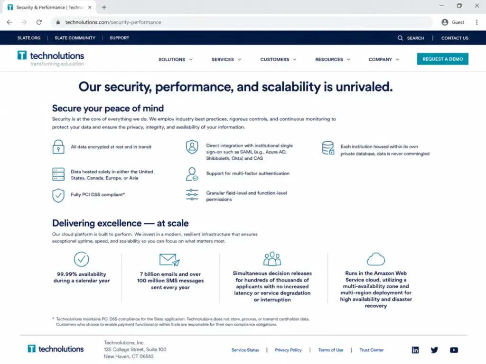Screen dimensions: 486x364
Task: Expand the Services dropdown menu
Action: (226, 59)
